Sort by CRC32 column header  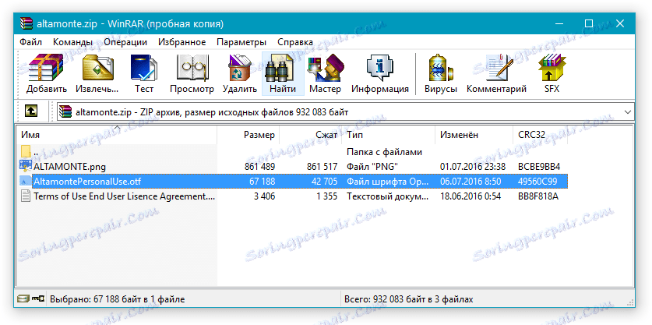point(540,135)
